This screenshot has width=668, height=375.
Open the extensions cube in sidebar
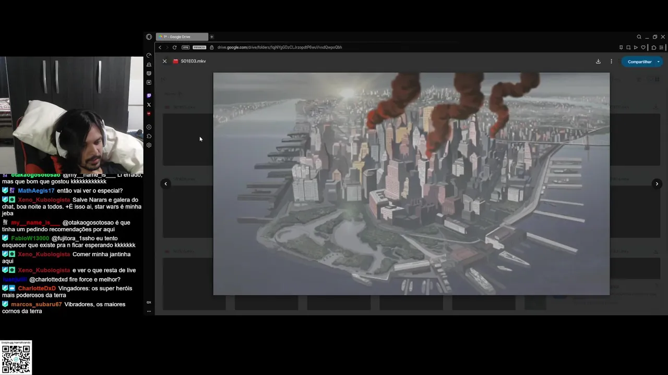(149, 136)
